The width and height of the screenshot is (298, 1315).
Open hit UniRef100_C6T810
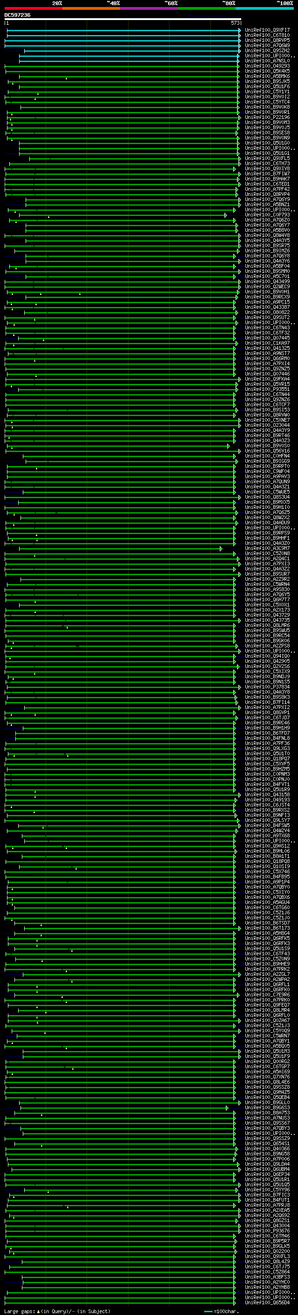coord(267,35)
